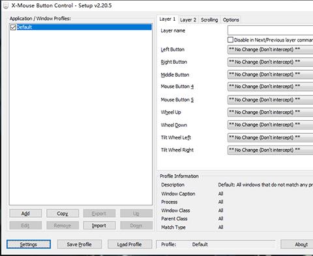
Task: Click the Window Class label
Action: tap(175, 211)
